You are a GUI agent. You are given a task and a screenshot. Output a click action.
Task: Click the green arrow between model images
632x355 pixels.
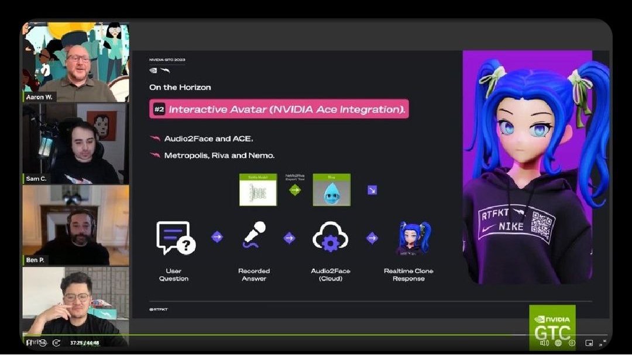[x=295, y=190]
